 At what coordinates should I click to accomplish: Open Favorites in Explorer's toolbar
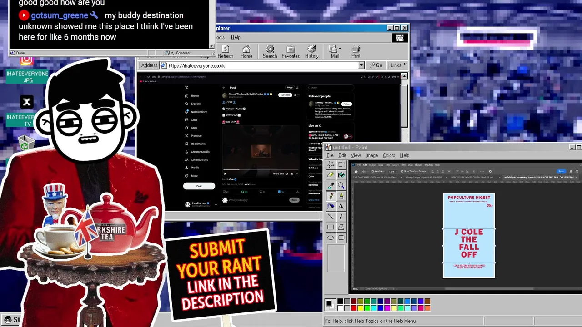(x=291, y=52)
